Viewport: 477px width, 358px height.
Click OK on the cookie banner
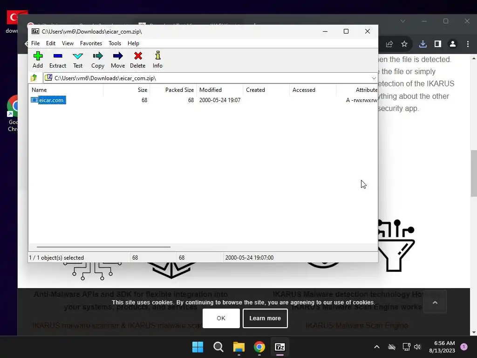tap(221, 318)
